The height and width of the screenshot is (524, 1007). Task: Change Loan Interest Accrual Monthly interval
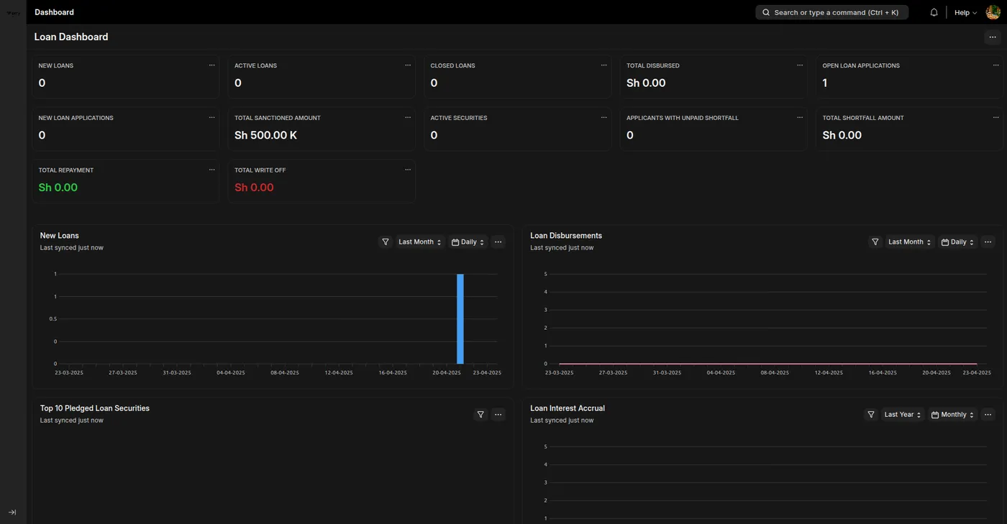coord(953,415)
